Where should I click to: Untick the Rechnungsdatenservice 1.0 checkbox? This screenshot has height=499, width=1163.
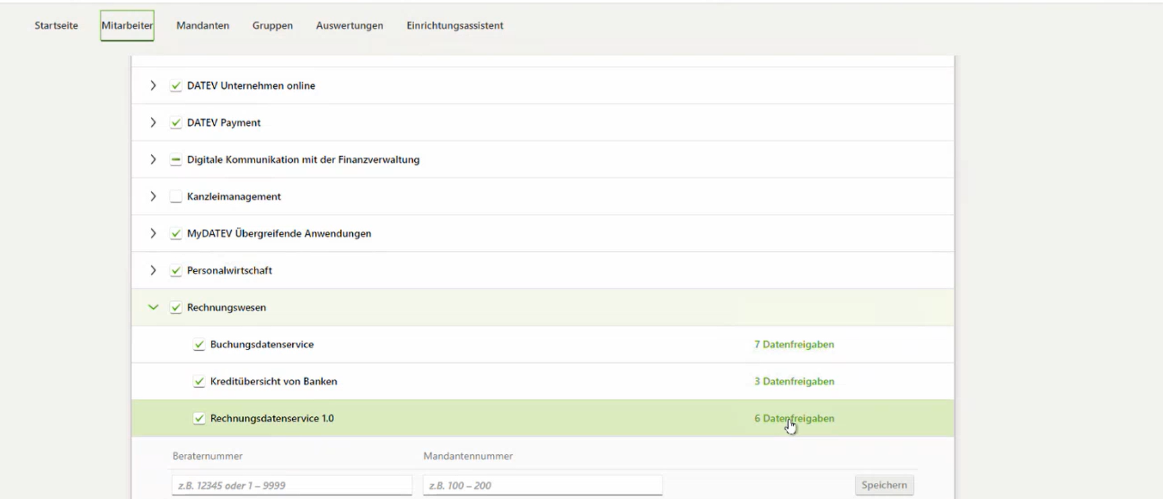pyautogui.click(x=199, y=418)
